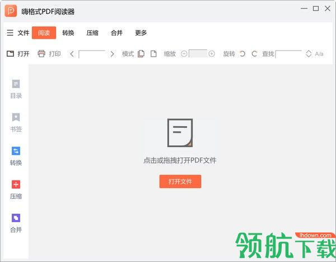The height and width of the screenshot is (262, 336).
Task: Zoom out with the minus icon
Action: pyautogui.click(x=184, y=54)
